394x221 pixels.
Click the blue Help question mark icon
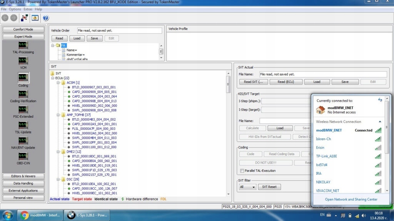pos(46,18)
